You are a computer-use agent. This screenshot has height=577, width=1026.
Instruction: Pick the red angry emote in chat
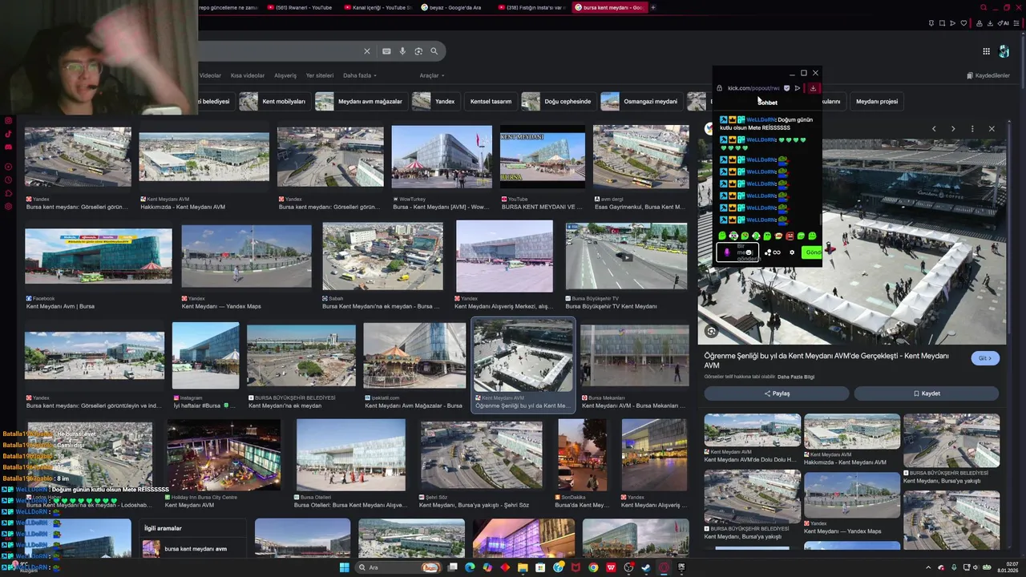point(790,236)
